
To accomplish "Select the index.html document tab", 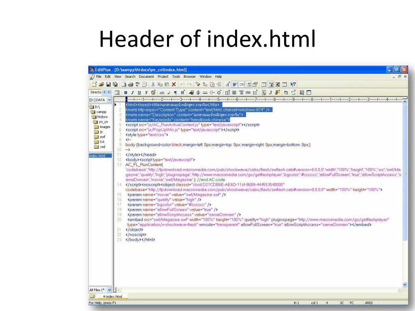I will point(112,296).
